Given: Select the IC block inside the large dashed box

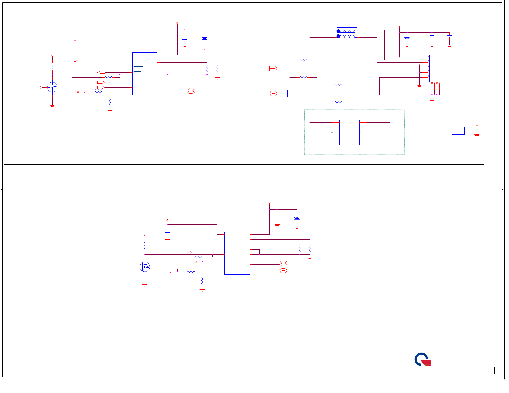Looking at the screenshot, I should pyautogui.click(x=349, y=132).
